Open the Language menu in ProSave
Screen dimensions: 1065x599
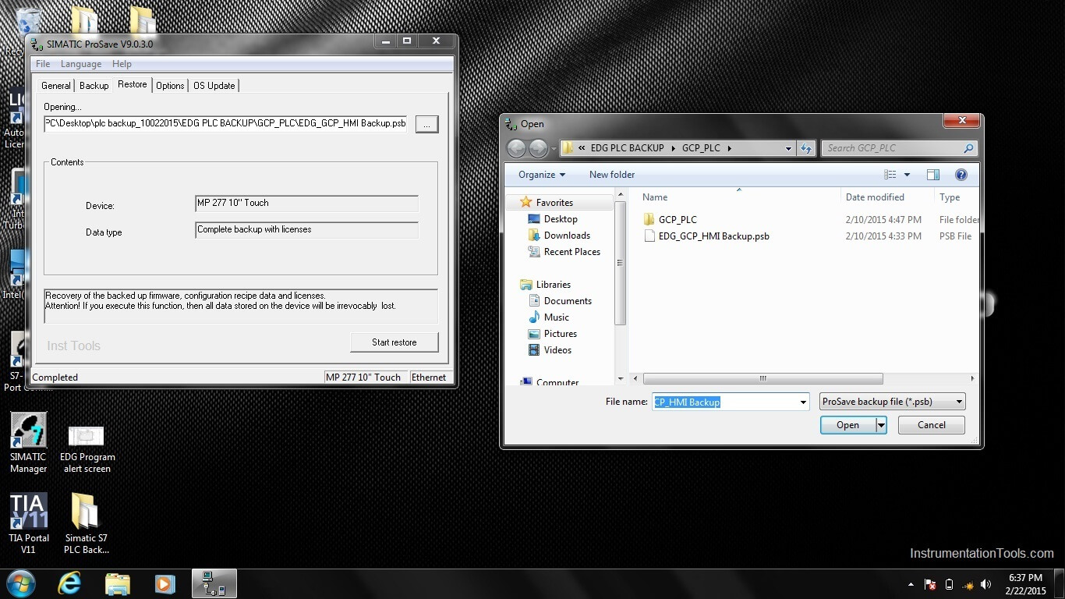(81, 64)
